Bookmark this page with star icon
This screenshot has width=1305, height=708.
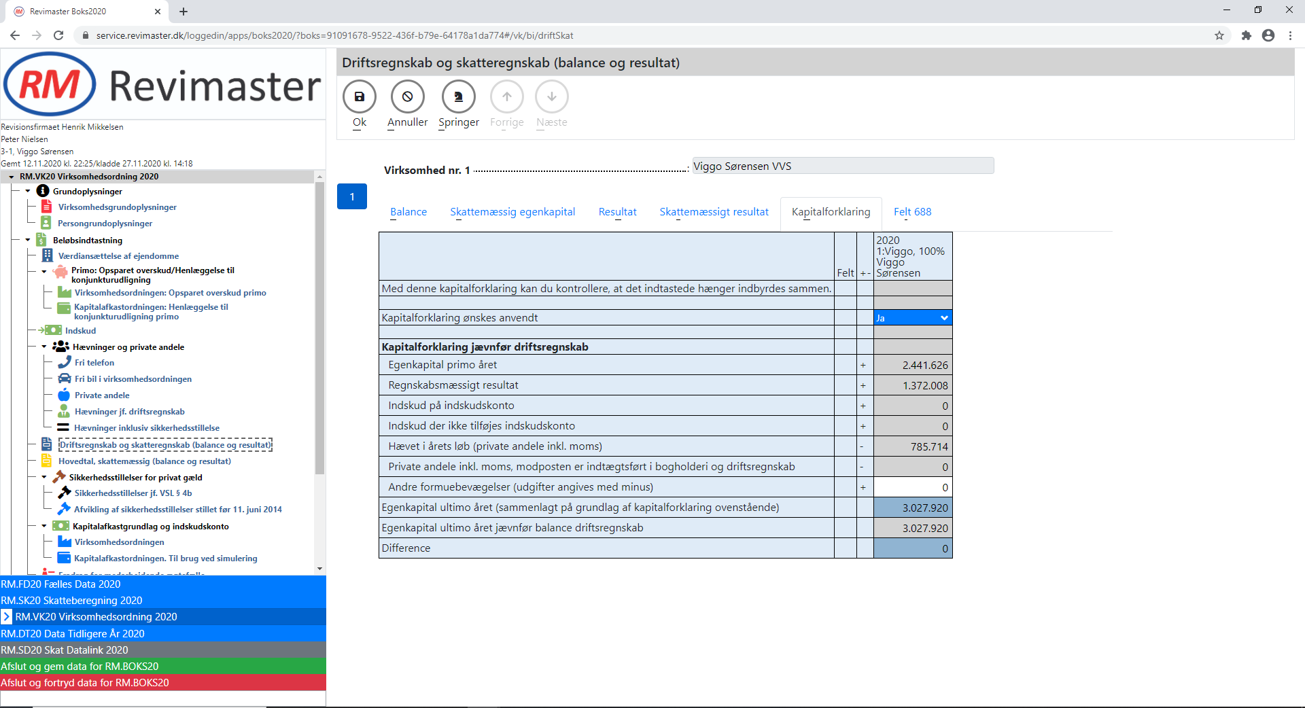pos(1219,35)
